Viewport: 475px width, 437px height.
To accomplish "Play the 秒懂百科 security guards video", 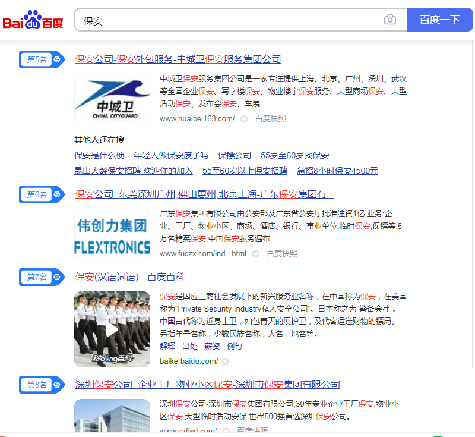I will coord(112,329).
